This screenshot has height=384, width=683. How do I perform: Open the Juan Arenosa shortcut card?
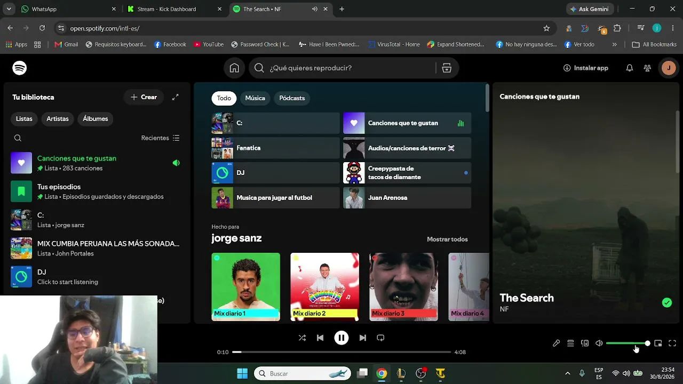407,198
